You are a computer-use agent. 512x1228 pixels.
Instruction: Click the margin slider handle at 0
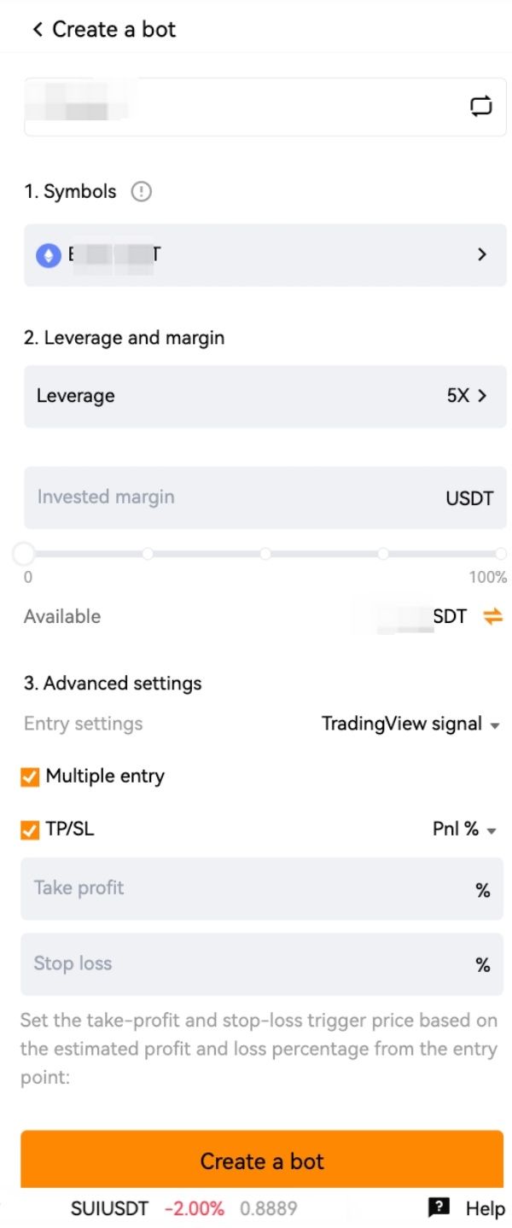click(24, 555)
